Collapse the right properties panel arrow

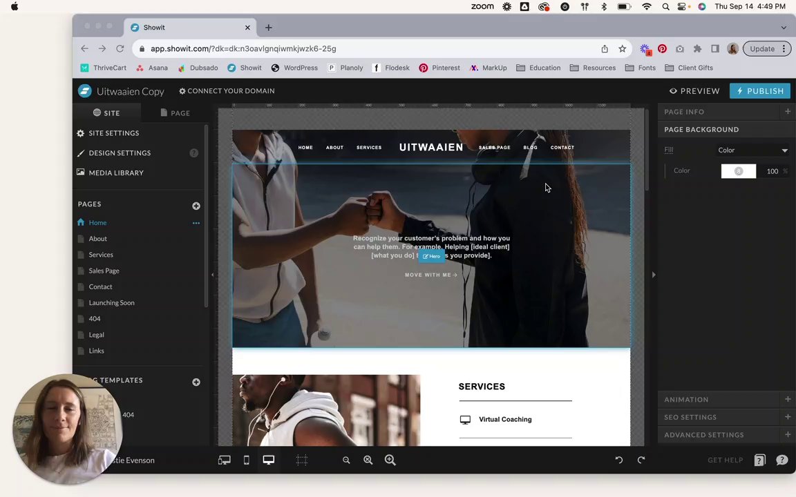[x=654, y=275]
